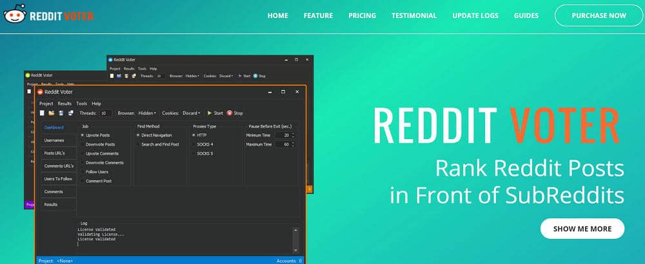
Task: Go to the FEATURE page link
Action: pos(318,15)
